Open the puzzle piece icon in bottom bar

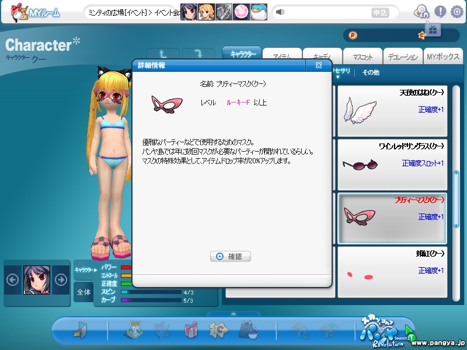click(218, 330)
